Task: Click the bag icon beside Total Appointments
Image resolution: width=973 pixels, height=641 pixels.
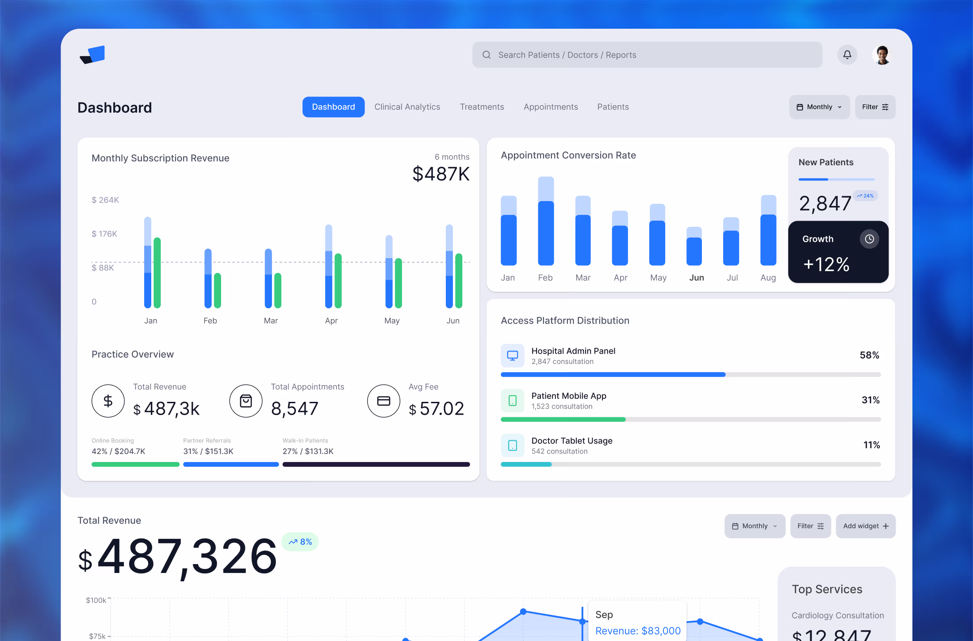Action: 246,401
